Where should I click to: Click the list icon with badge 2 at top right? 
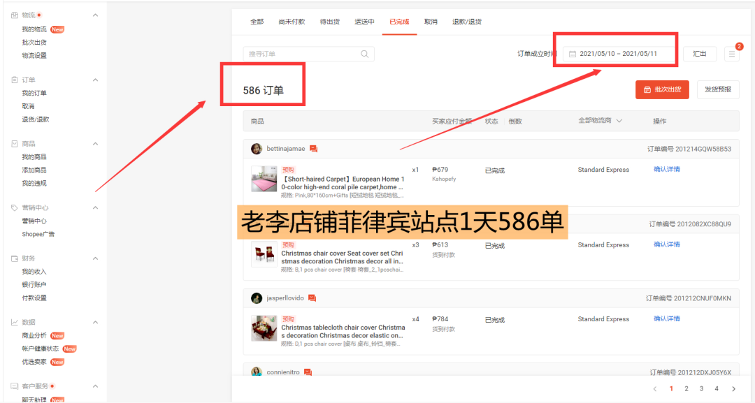[x=731, y=53]
